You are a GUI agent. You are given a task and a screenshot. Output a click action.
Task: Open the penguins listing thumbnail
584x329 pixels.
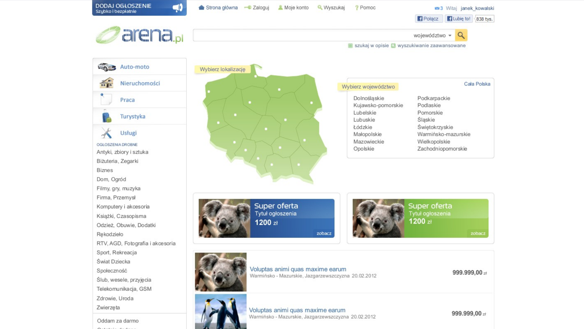tap(221, 311)
